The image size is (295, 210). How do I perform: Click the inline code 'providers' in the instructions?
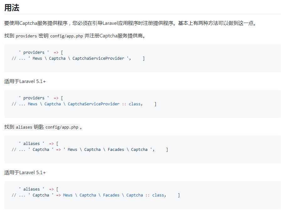click(26, 36)
